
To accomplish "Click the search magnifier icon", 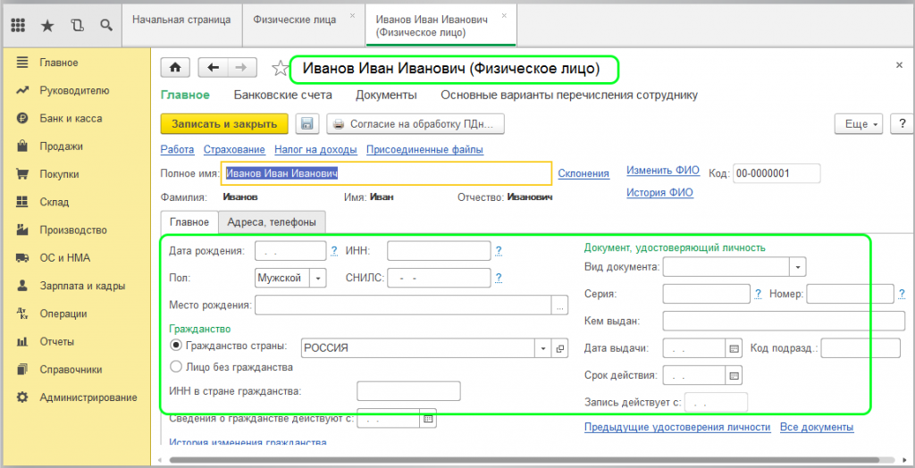I will (x=106, y=25).
